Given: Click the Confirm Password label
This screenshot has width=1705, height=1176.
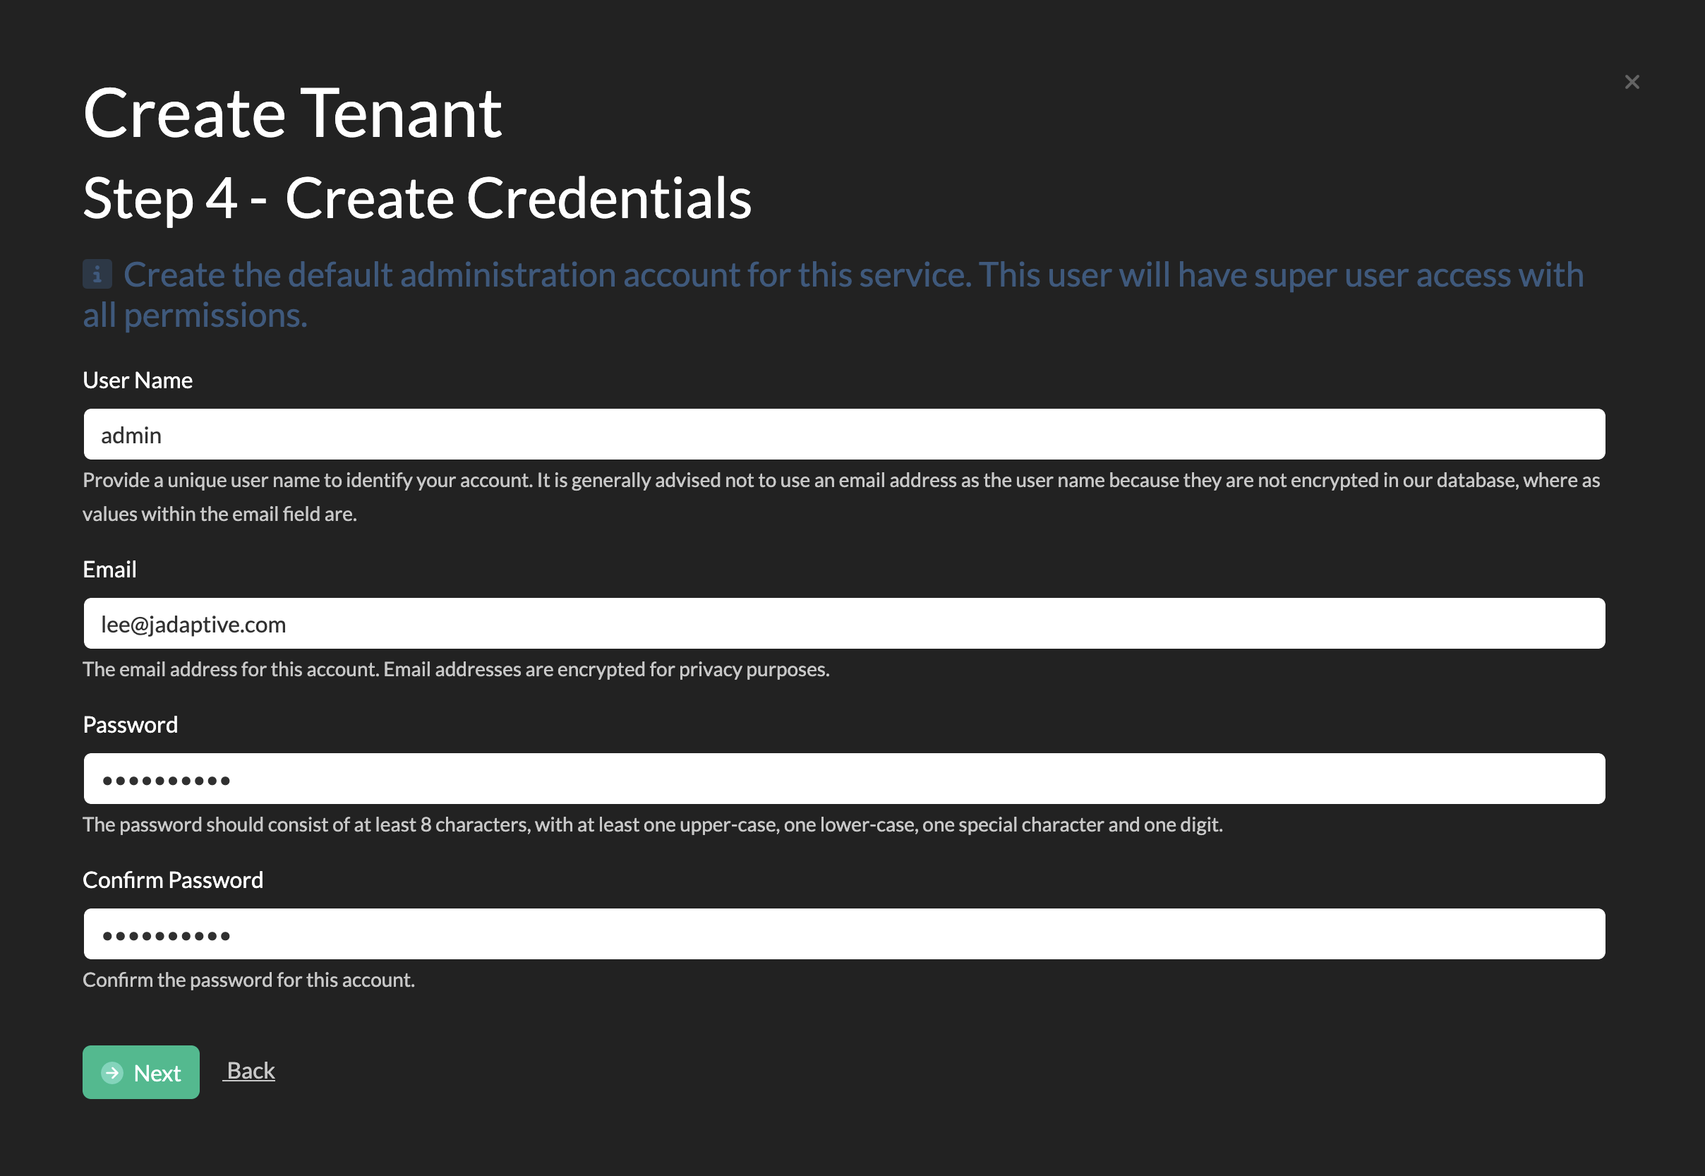Looking at the screenshot, I should (x=173, y=880).
